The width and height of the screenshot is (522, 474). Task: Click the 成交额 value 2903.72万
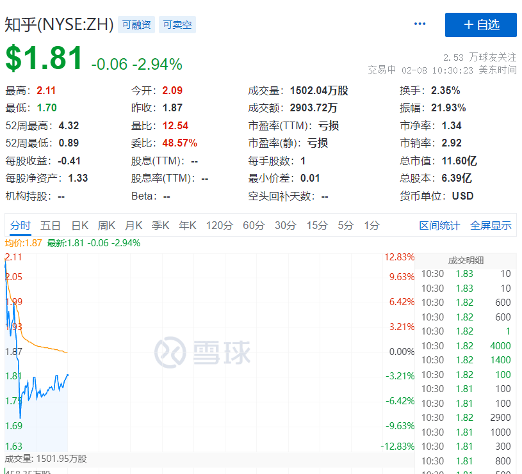(x=313, y=107)
